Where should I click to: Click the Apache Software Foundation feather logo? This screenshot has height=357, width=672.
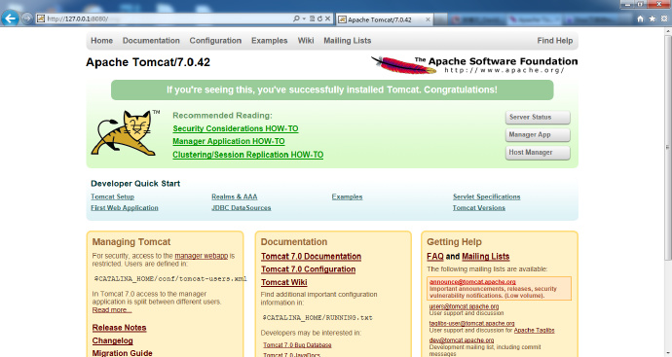(474, 64)
